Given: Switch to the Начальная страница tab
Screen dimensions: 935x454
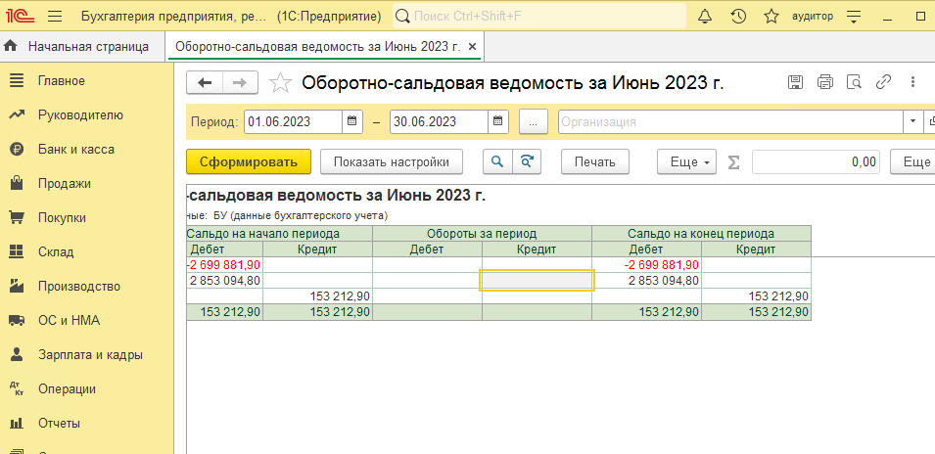Looking at the screenshot, I should tap(82, 46).
